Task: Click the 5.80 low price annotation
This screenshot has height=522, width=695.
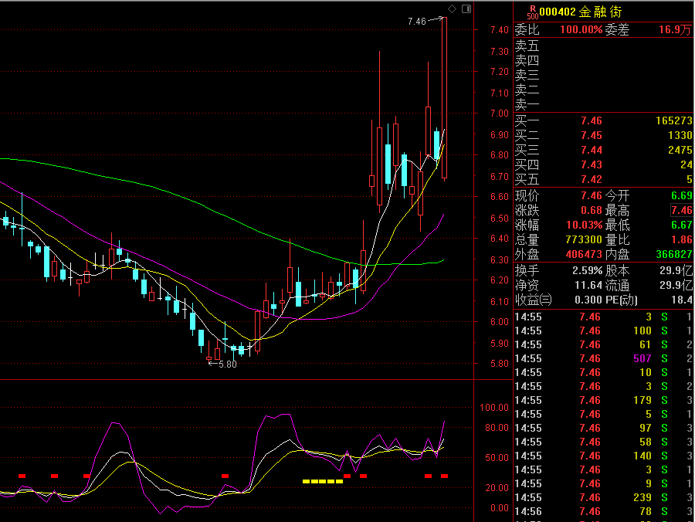Action: coord(225,364)
